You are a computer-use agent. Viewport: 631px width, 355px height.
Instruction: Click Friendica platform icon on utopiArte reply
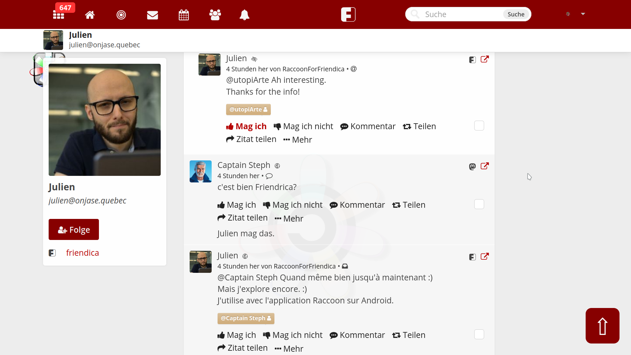pyautogui.click(x=473, y=60)
